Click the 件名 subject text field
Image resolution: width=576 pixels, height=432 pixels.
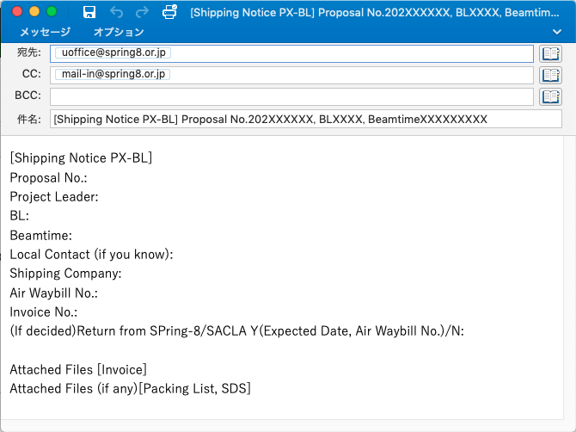point(291,119)
